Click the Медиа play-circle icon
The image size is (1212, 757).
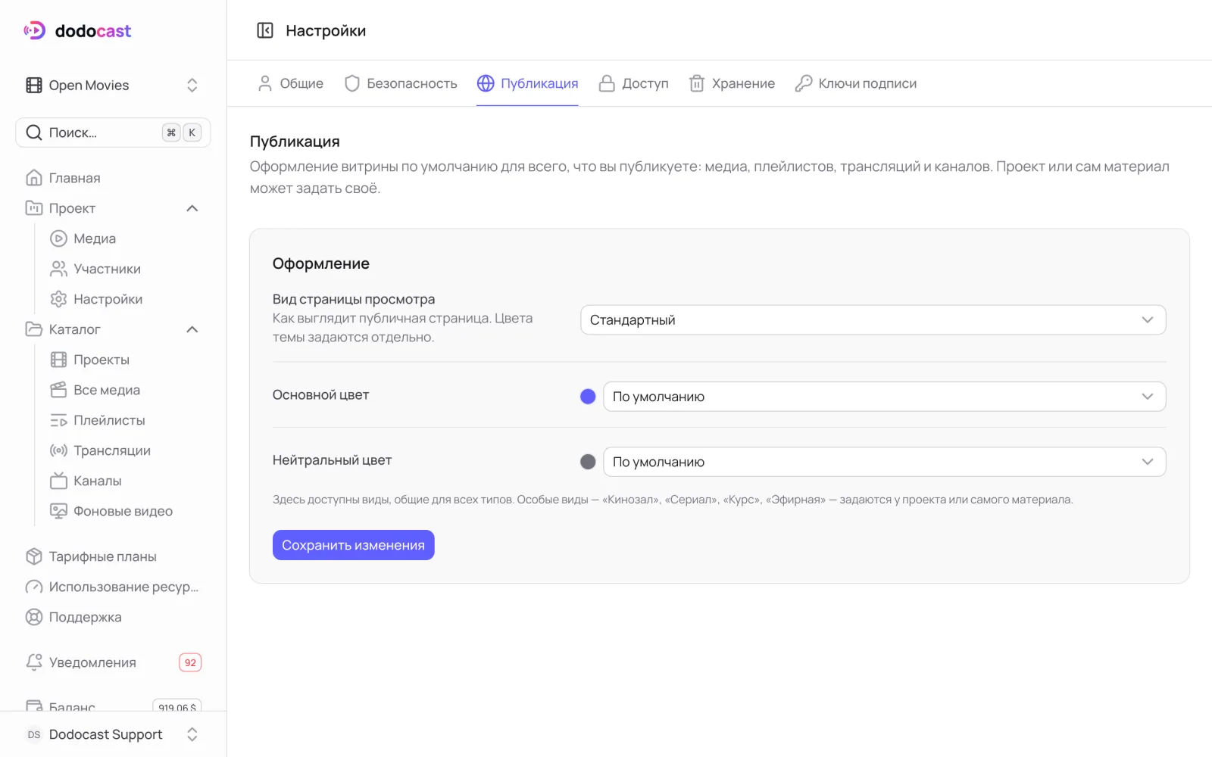(x=58, y=238)
